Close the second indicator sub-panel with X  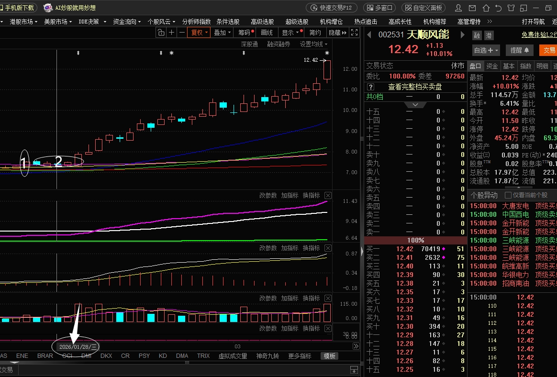point(328,248)
